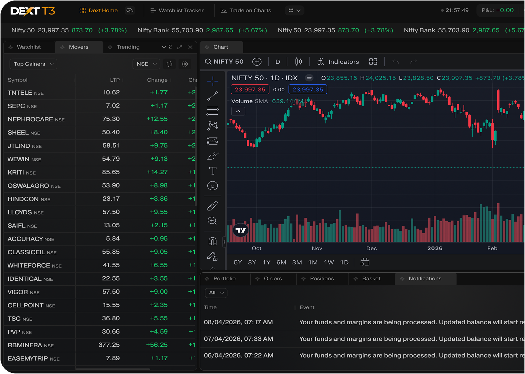Click the zoom in tool
This screenshot has height=374, width=525.
(x=213, y=221)
